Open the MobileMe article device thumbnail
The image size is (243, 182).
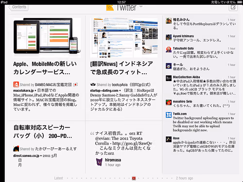(x=47, y=37)
